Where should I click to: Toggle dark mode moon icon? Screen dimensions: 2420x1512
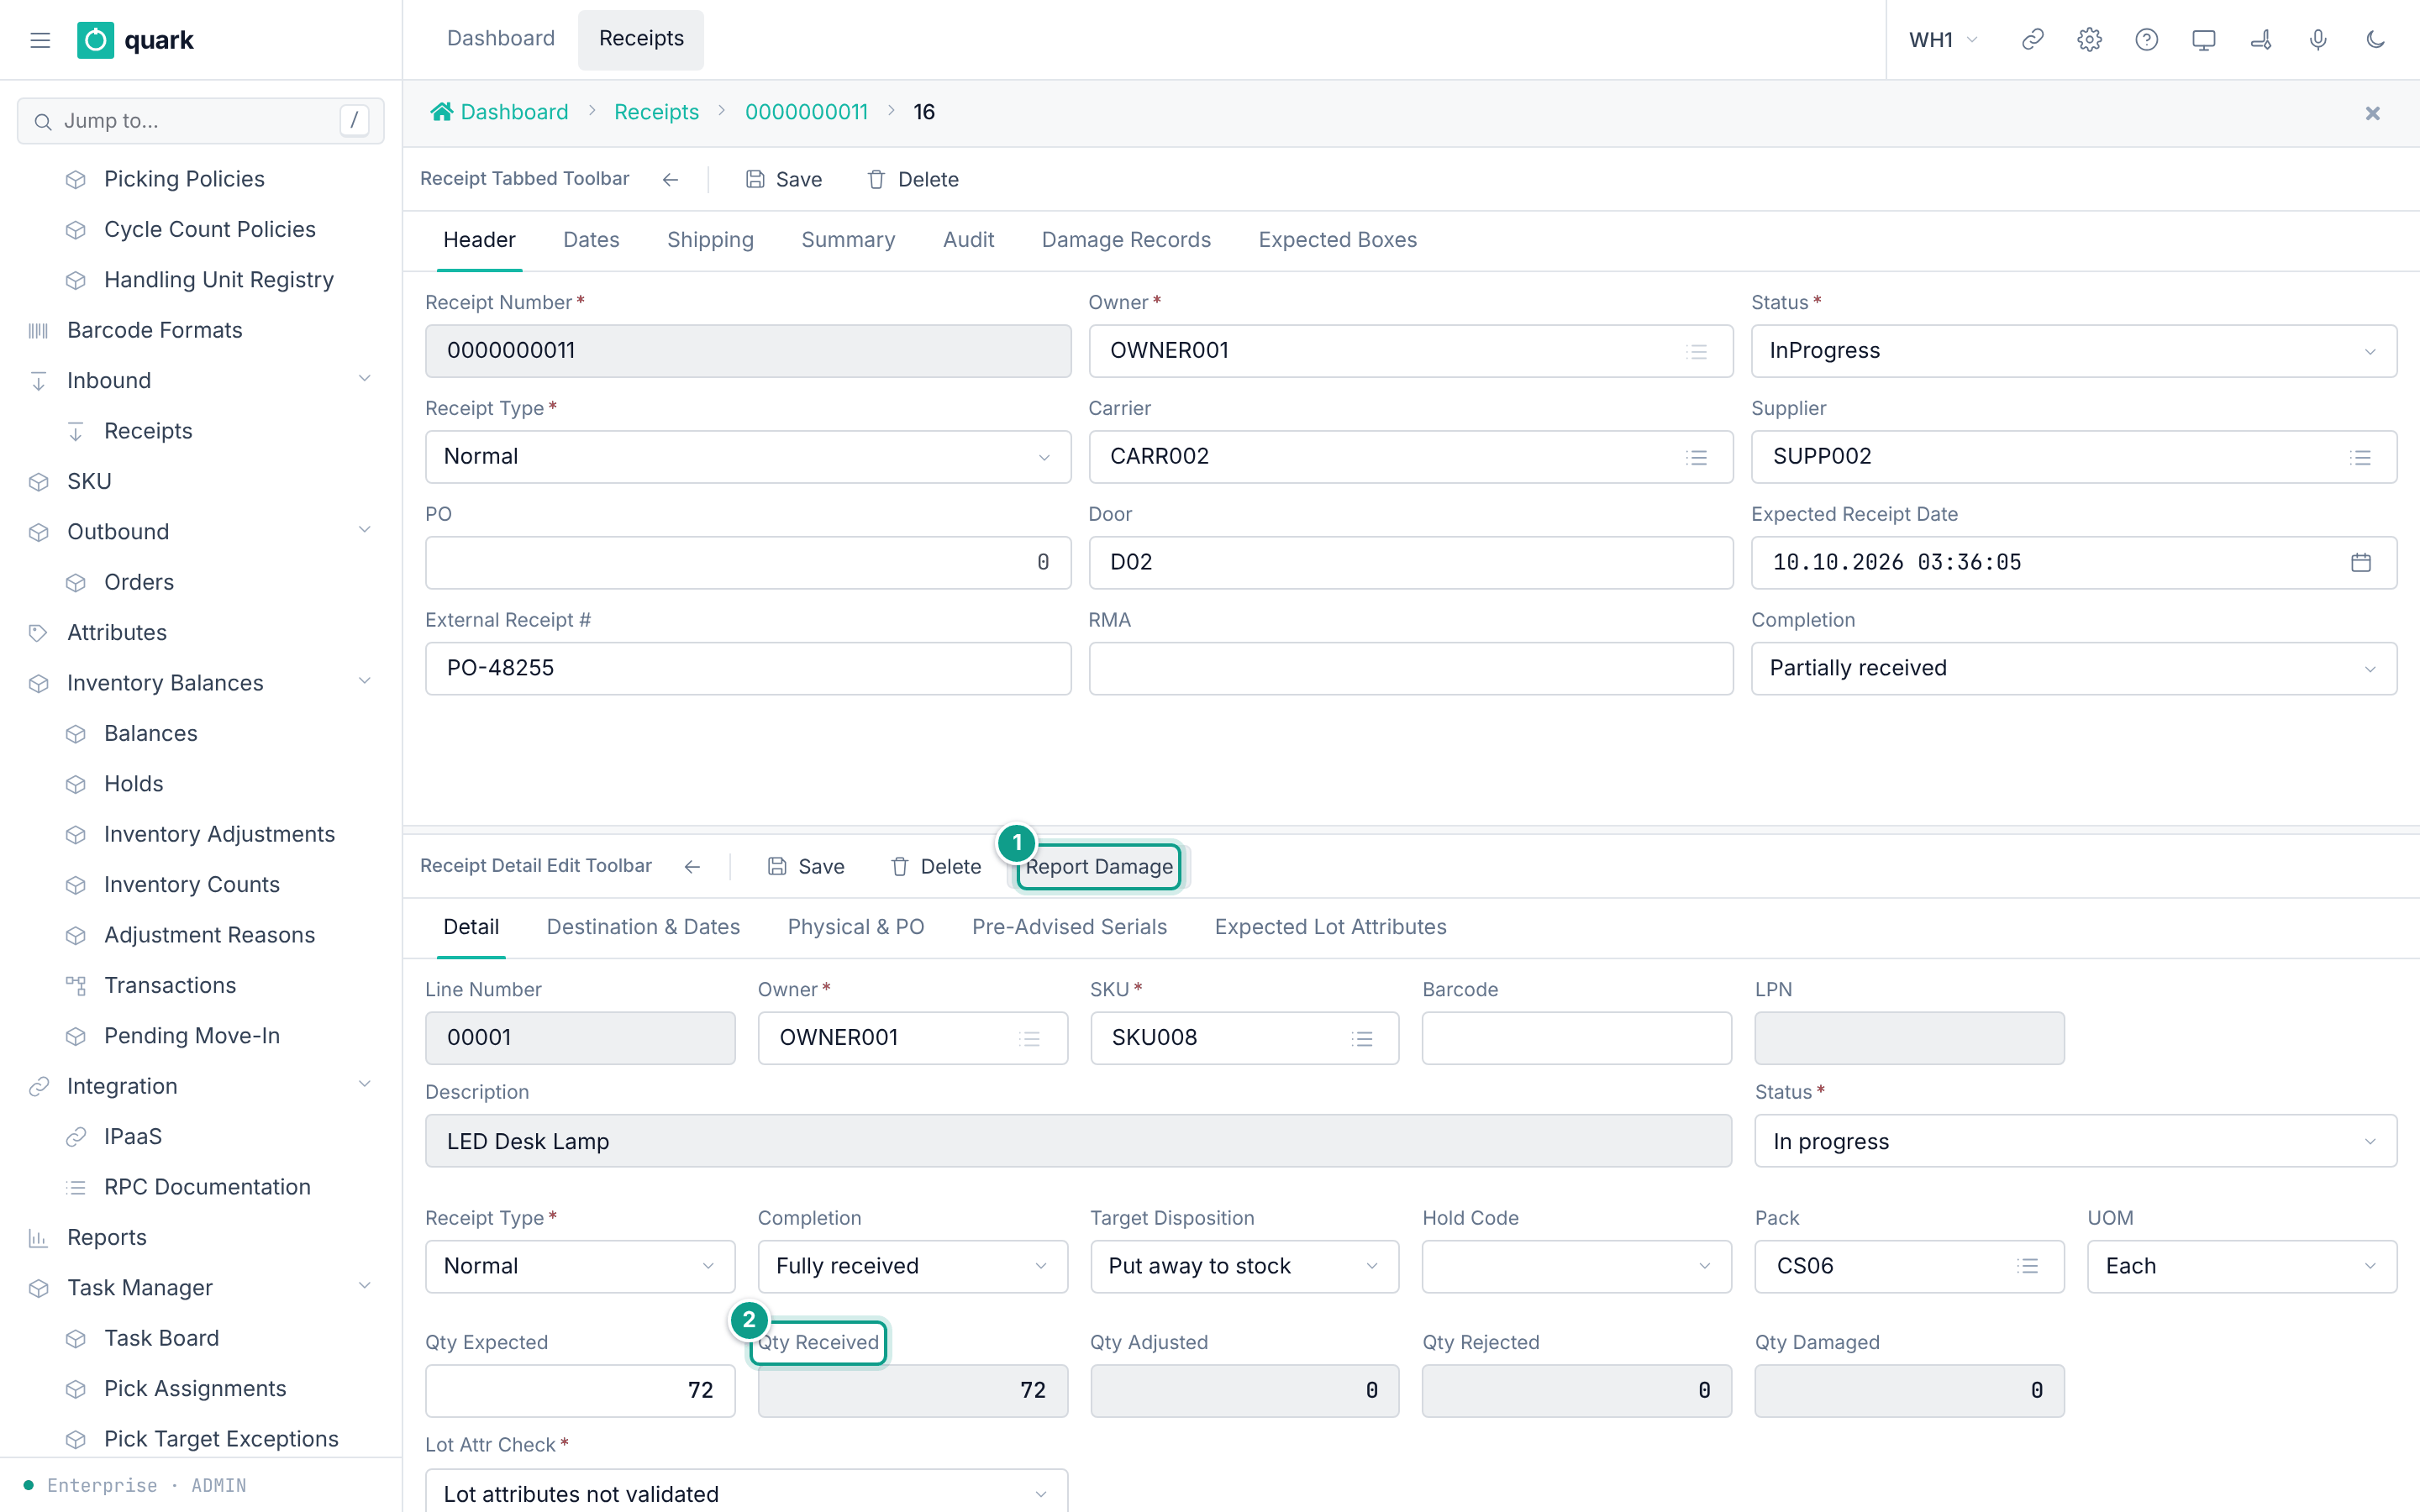[x=2375, y=40]
